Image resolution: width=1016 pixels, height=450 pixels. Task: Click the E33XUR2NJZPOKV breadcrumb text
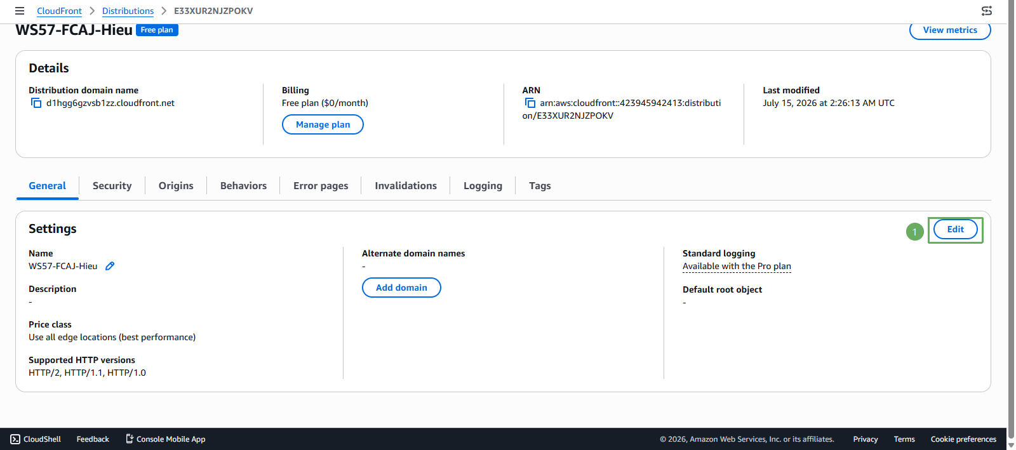213,11
